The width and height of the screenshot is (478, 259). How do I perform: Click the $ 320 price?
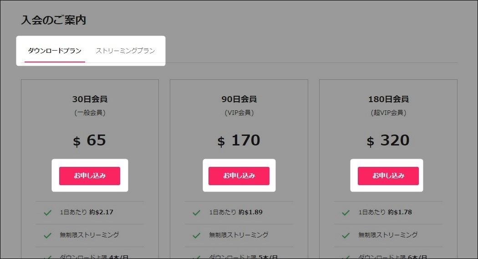coord(388,140)
